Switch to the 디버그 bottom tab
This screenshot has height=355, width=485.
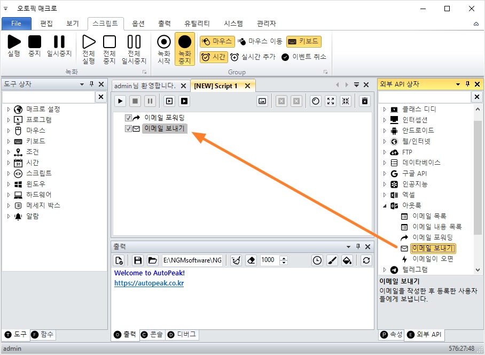182,335
